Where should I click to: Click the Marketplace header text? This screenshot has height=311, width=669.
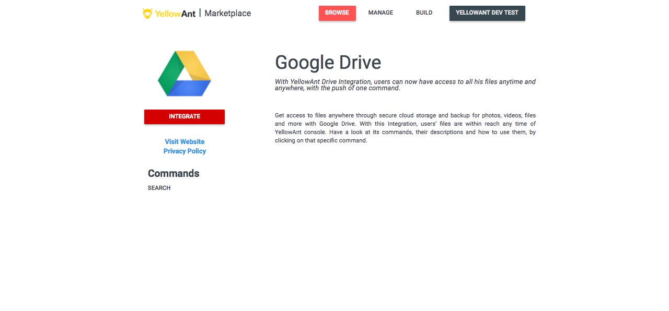(x=228, y=14)
